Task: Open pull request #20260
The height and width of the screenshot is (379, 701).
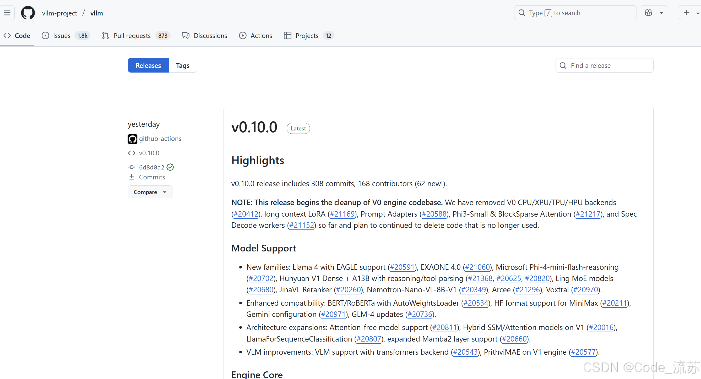Action: (349, 290)
